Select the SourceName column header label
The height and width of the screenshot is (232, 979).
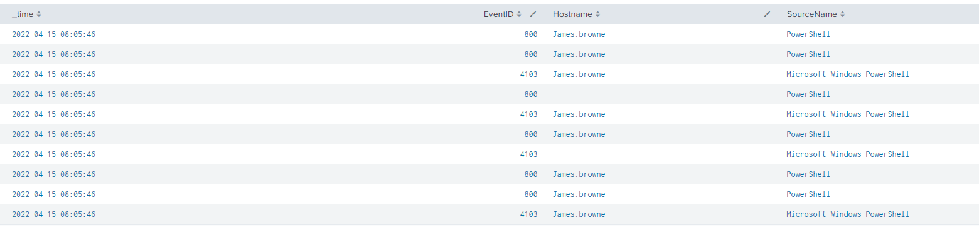[812, 14]
